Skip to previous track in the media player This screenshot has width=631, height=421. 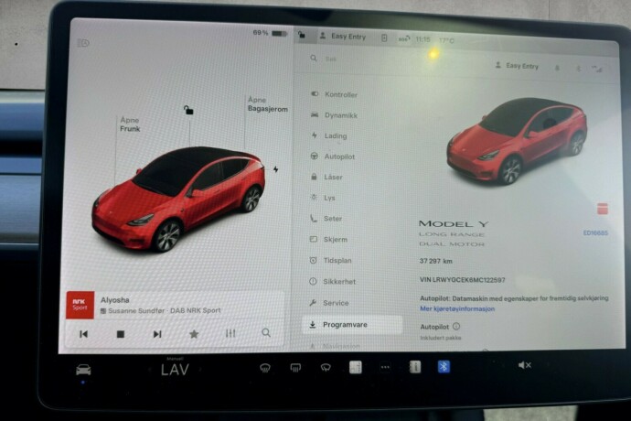83,334
